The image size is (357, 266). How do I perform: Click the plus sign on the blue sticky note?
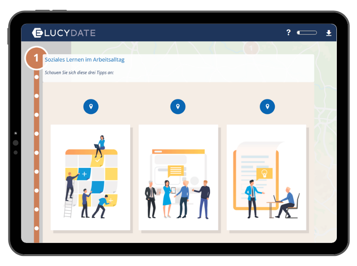pyautogui.click(x=84, y=174)
